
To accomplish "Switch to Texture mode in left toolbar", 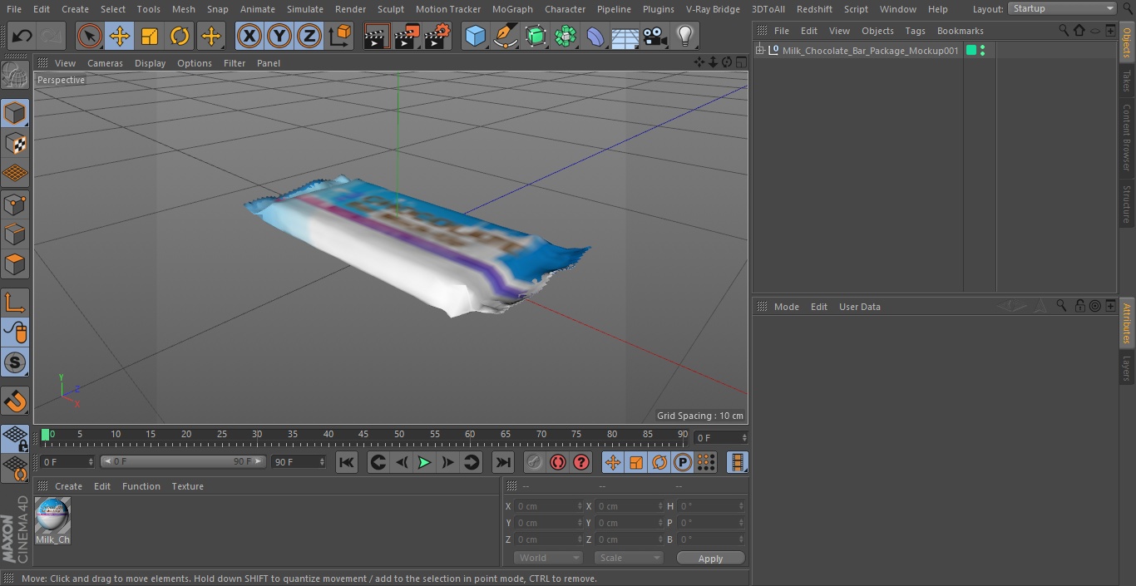I will click(15, 143).
